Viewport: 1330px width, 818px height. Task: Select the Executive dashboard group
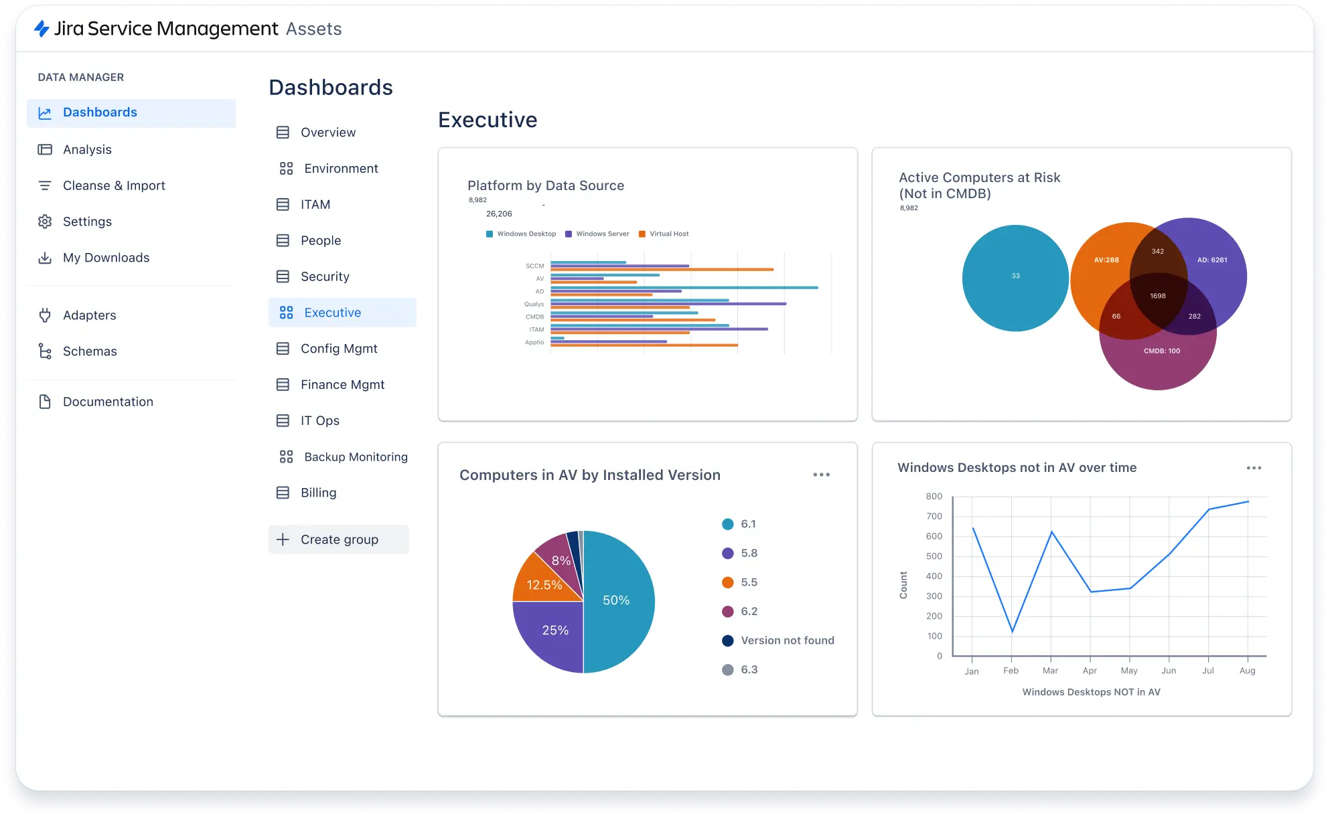[342, 313]
